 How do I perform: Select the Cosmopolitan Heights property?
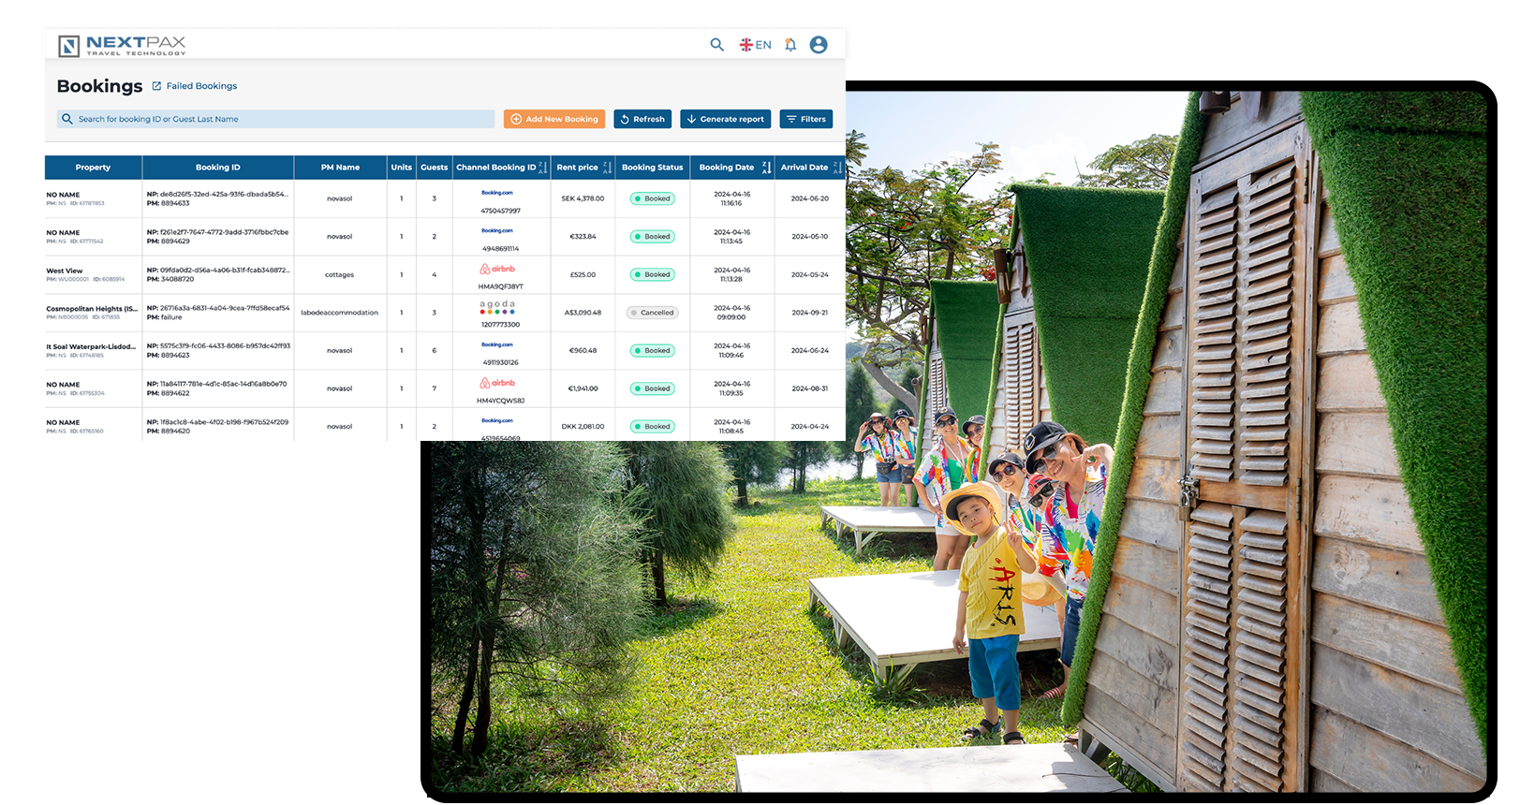pyautogui.click(x=92, y=309)
